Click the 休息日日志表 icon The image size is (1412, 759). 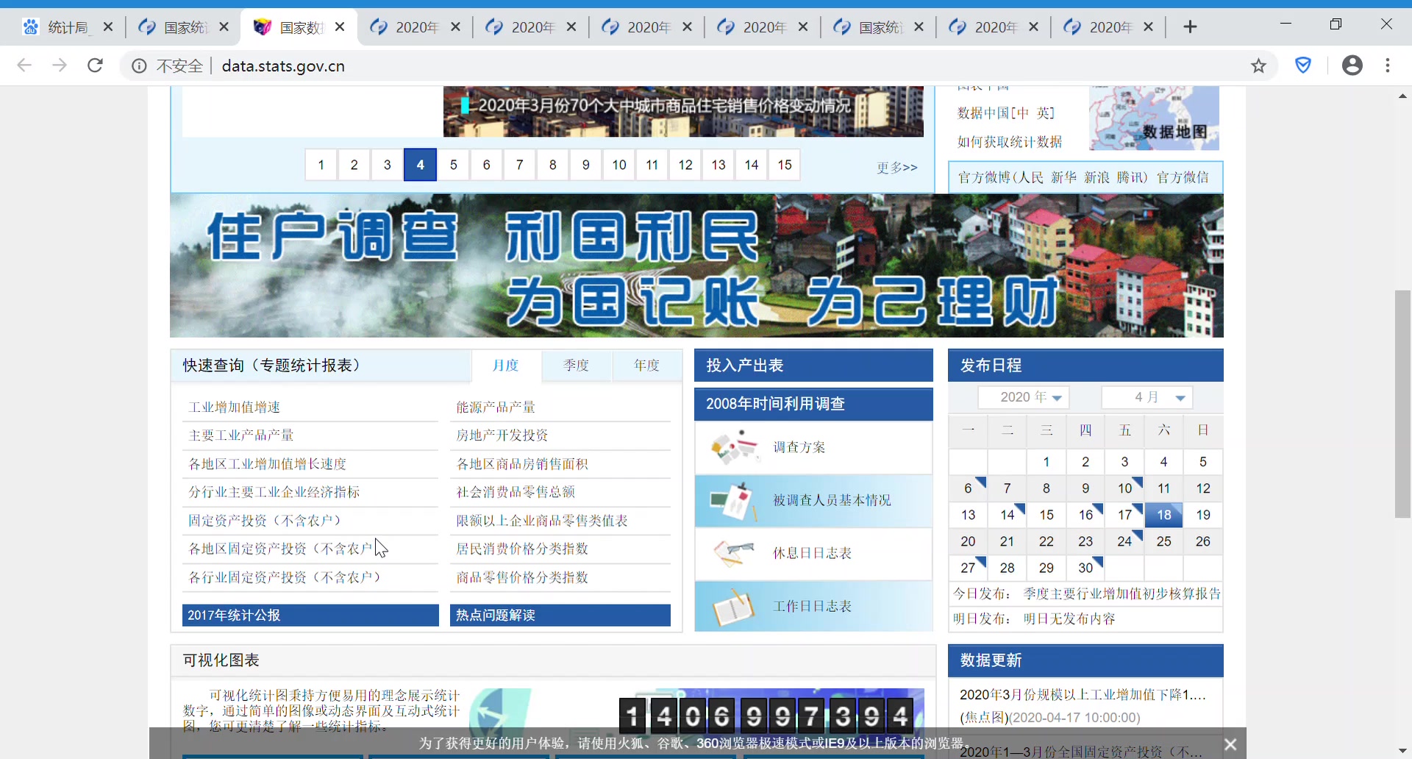click(x=735, y=553)
